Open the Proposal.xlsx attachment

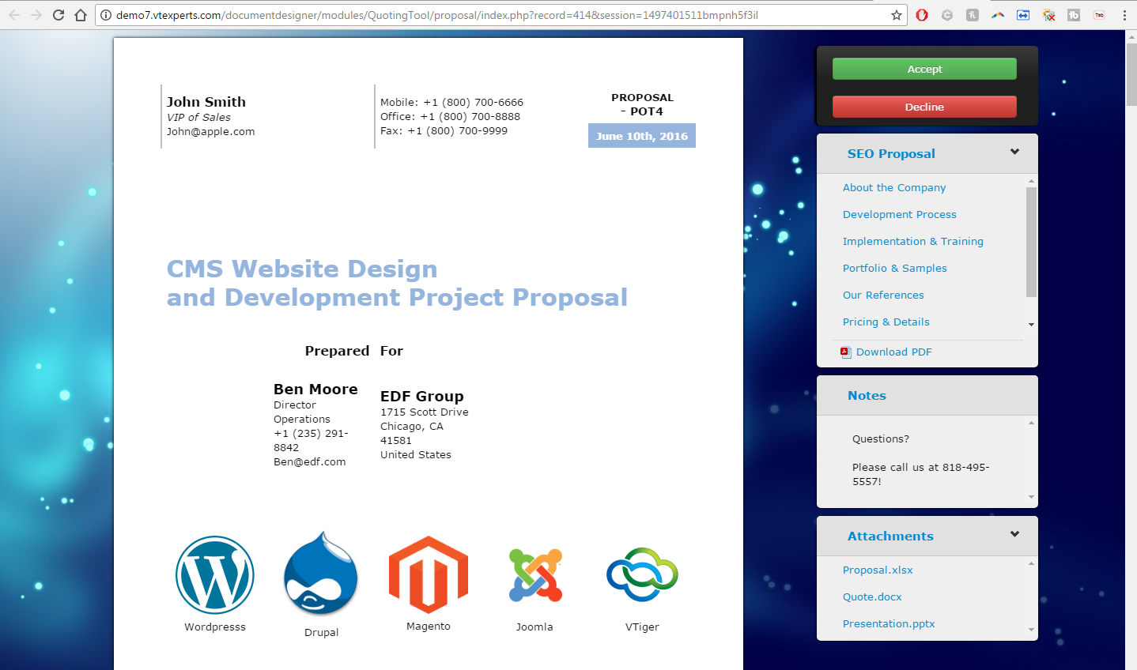point(878,570)
